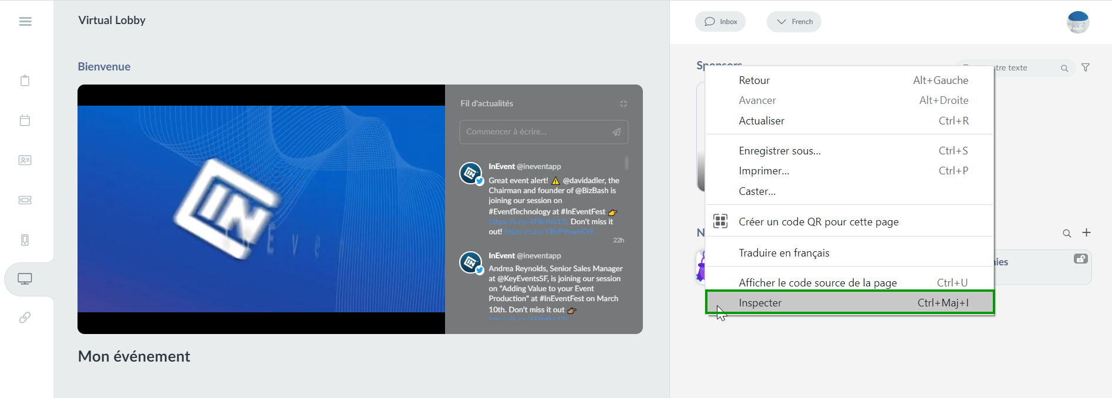The width and height of the screenshot is (1112, 398).
Task: Choose Actualiser in context menu
Action: 850,121
